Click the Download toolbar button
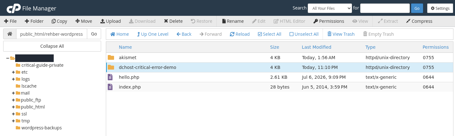The height and width of the screenshot is (136, 455). click(142, 21)
